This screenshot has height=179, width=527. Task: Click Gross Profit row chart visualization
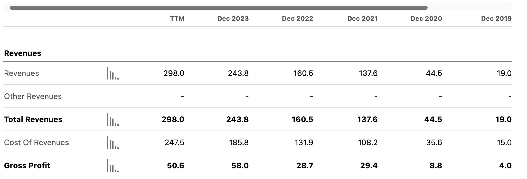tap(112, 166)
